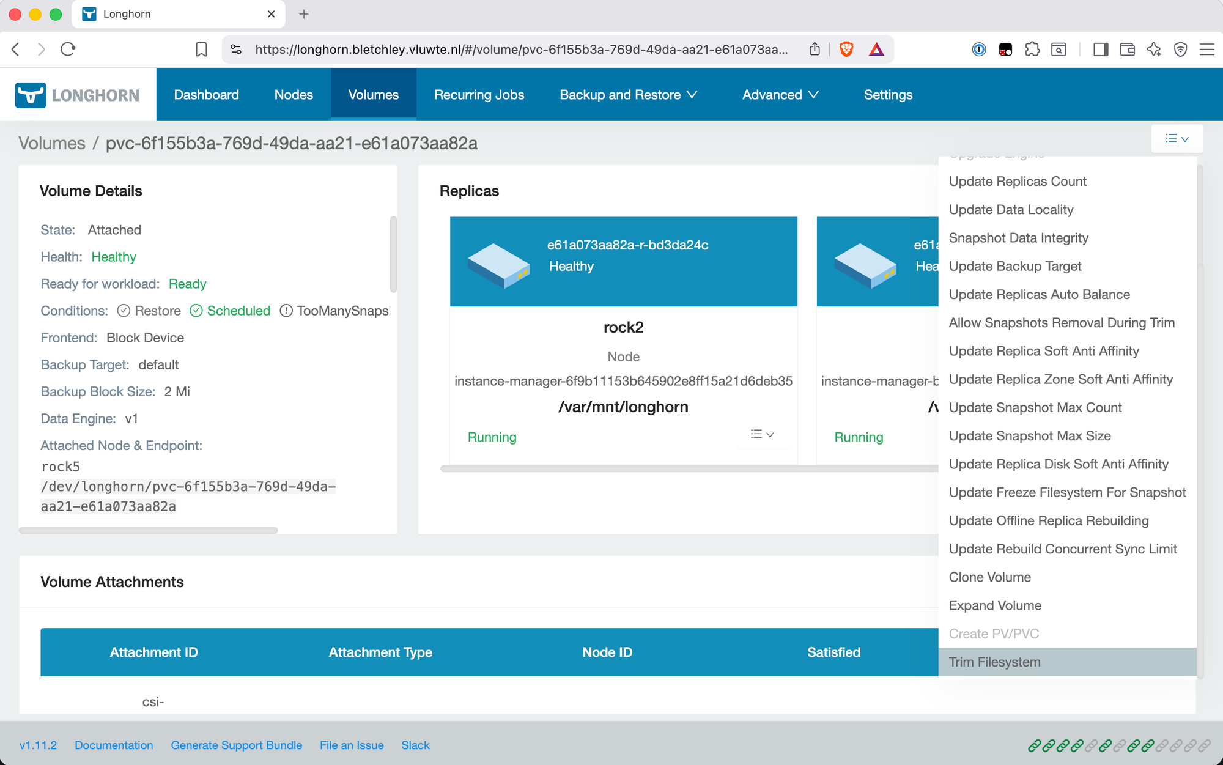
Task: Click the second replica disk icon
Action: pyautogui.click(x=865, y=265)
